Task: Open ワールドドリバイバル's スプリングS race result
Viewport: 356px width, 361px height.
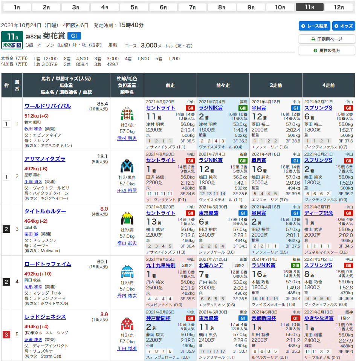Action: click(x=318, y=108)
